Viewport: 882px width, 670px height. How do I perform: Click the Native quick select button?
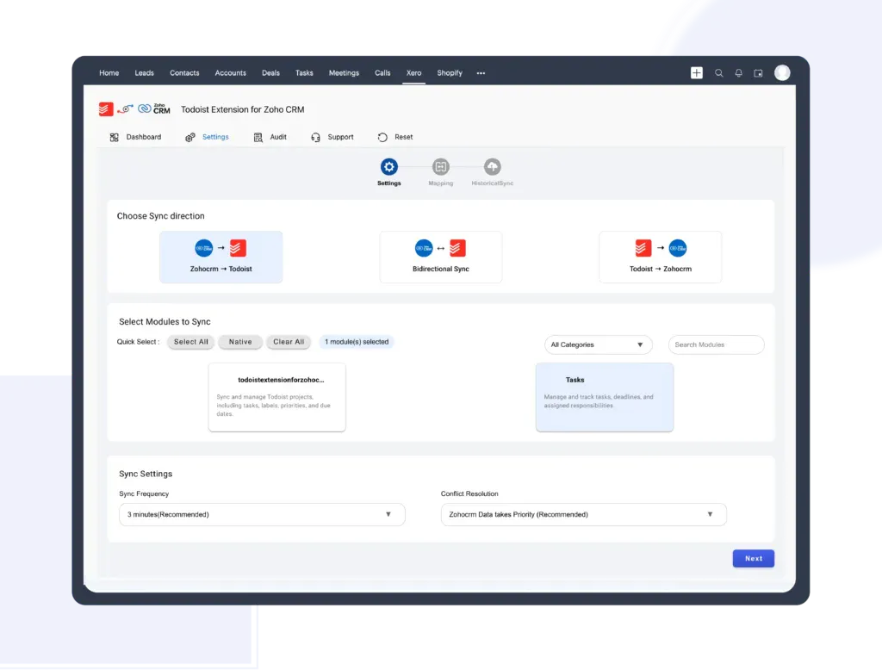[240, 342]
